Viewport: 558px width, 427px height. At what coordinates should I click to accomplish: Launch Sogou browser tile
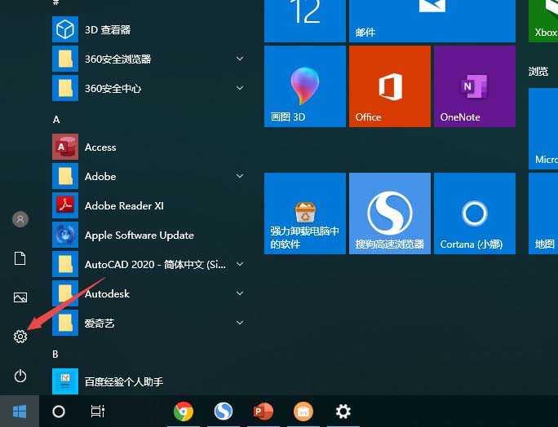click(x=389, y=213)
